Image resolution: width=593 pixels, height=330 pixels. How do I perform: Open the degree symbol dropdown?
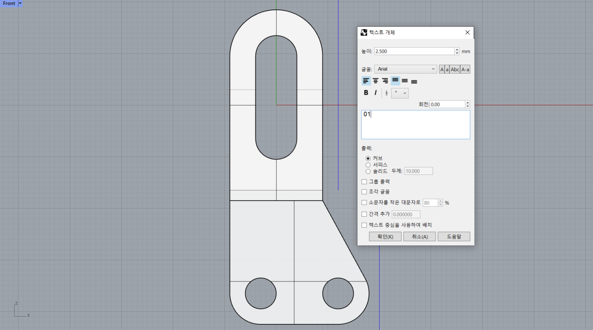click(400, 93)
